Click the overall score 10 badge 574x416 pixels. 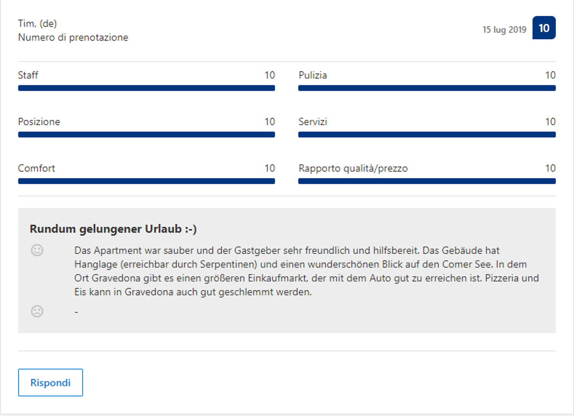(544, 28)
